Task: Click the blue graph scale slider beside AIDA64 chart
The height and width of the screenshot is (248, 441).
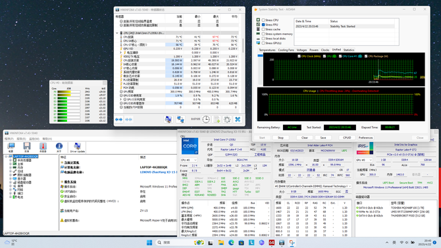Action: [261, 56]
